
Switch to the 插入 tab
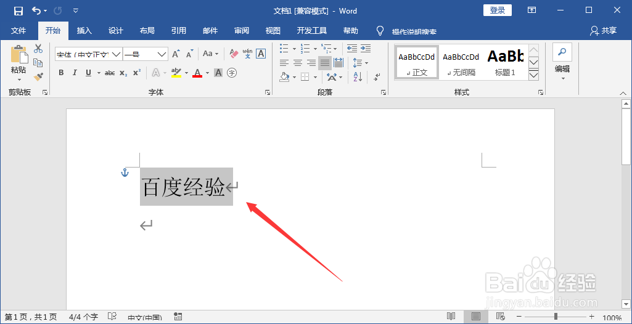pos(84,31)
